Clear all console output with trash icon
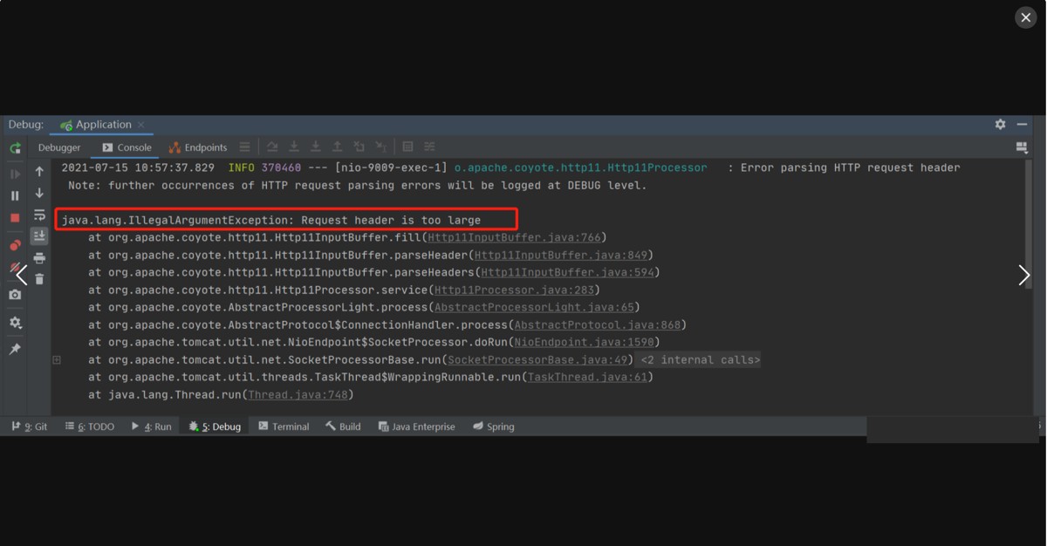The width and height of the screenshot is (1047, 546). coord(39,279)
